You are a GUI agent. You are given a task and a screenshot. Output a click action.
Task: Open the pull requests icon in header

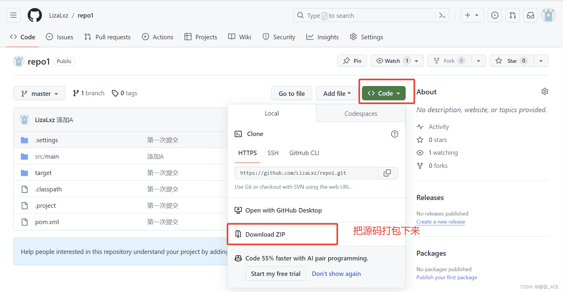pyautogui.click(x=513, y=15)
